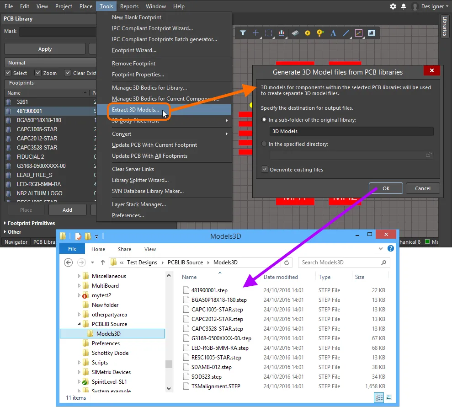Go up one folder level in Explorer

103,262
